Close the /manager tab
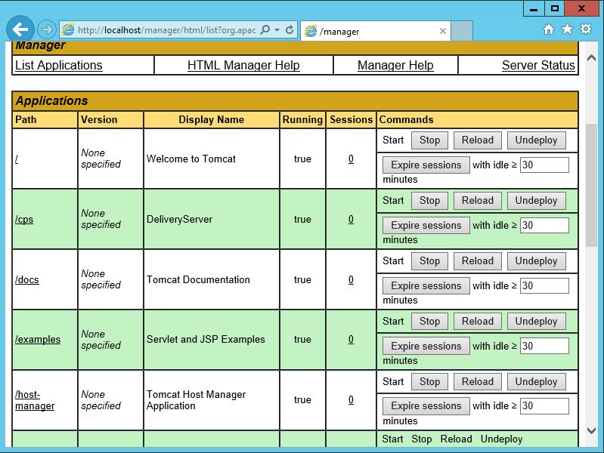This screenshot has width=604, height=453. coord(443,31)
